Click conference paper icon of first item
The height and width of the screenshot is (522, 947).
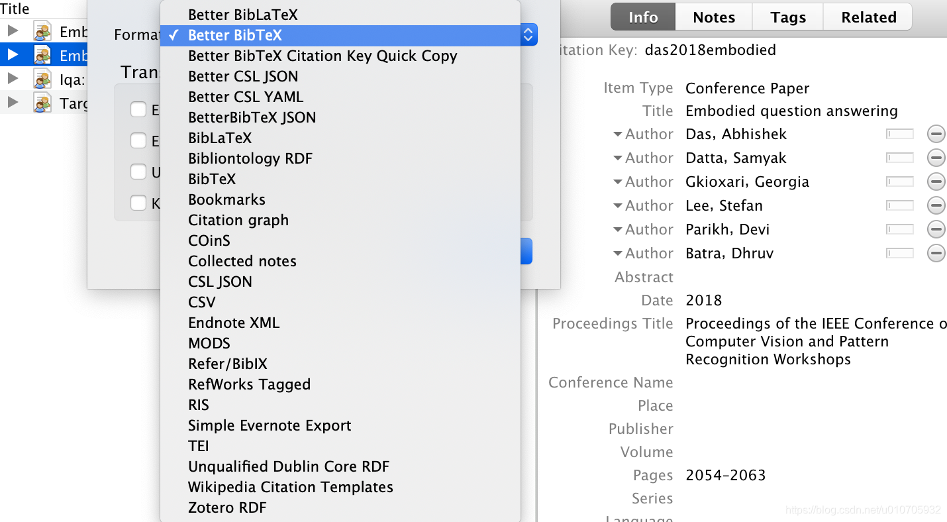42,31
